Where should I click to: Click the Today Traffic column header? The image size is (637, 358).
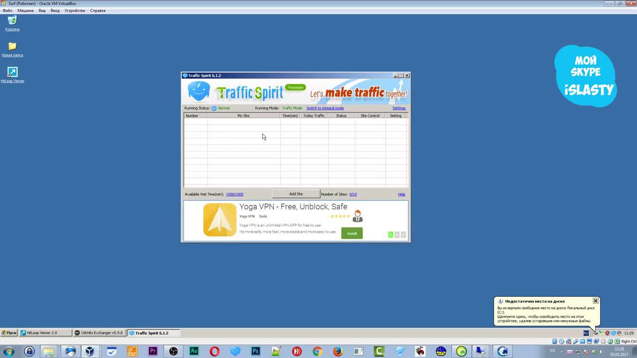click(x=314, y=115)
